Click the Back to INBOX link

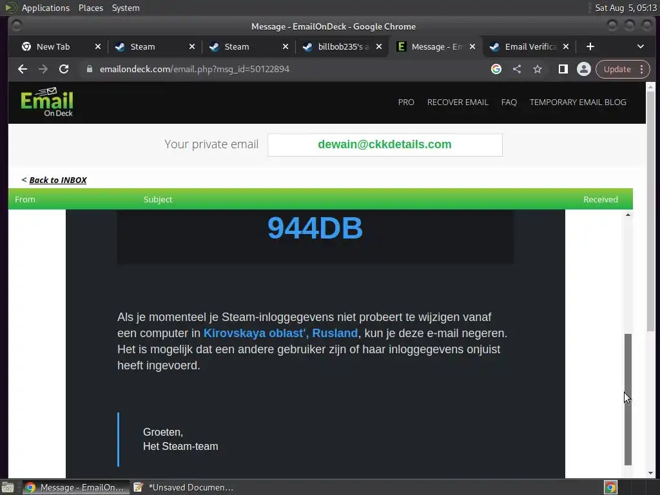click(57, 180)
